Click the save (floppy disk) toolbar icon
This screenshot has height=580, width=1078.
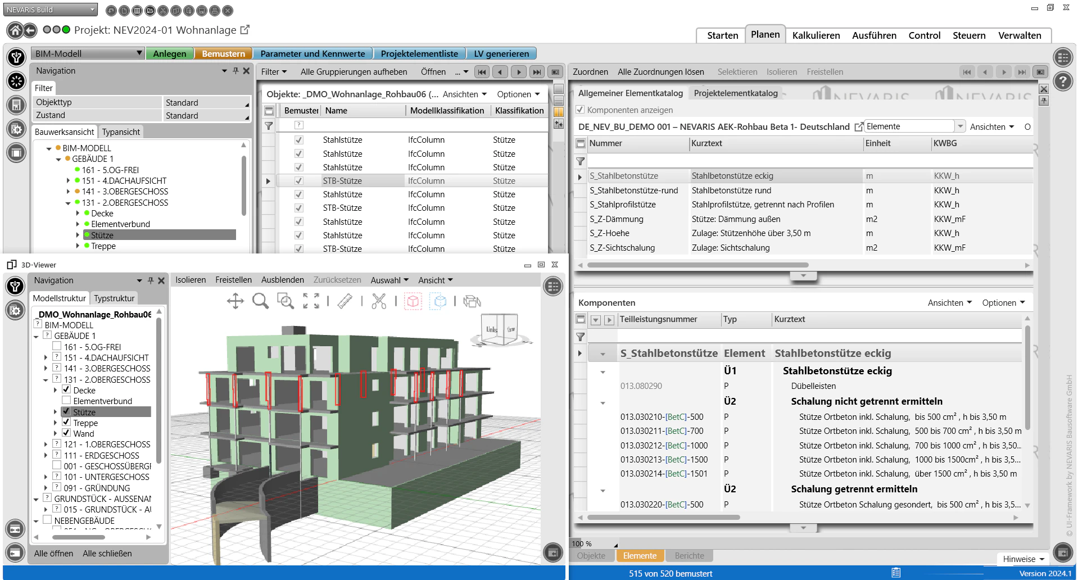(201, 10)
